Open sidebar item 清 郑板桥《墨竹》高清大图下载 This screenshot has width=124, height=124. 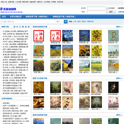pos(14,75)
